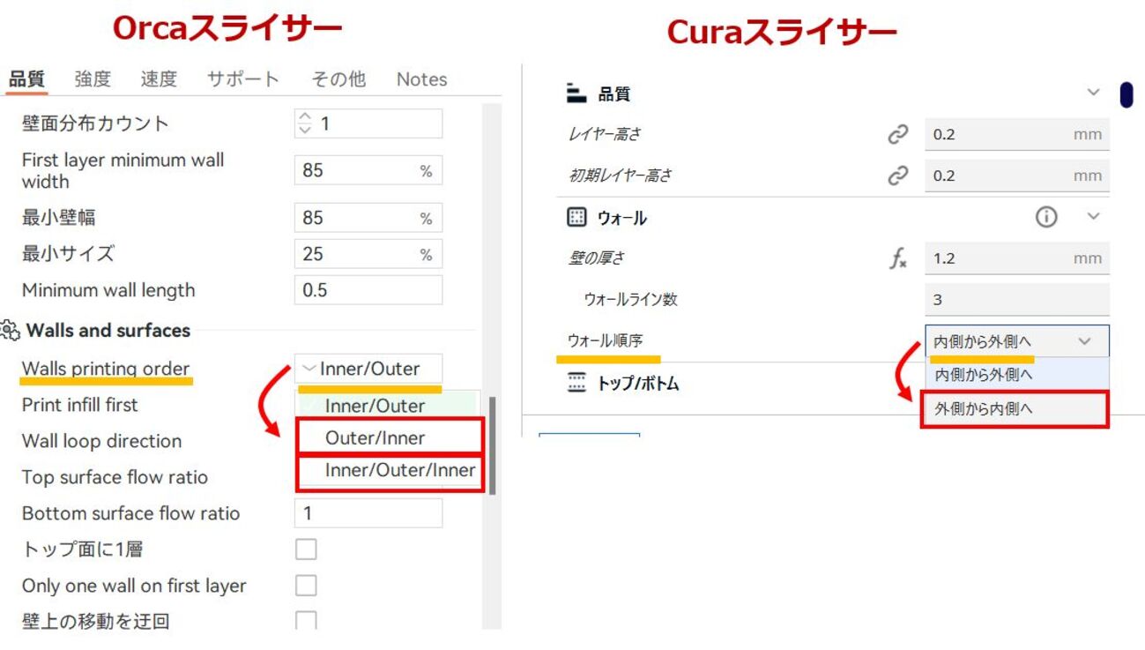
Task: Open the ウォール順序 dropdown
Action: pos(1017,341)
